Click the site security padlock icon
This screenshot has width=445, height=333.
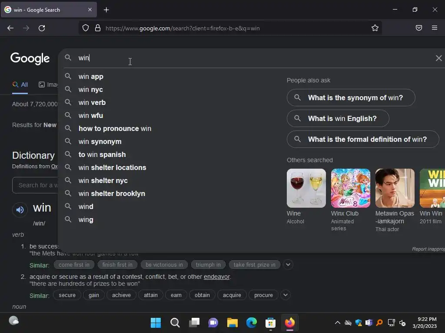98,28
